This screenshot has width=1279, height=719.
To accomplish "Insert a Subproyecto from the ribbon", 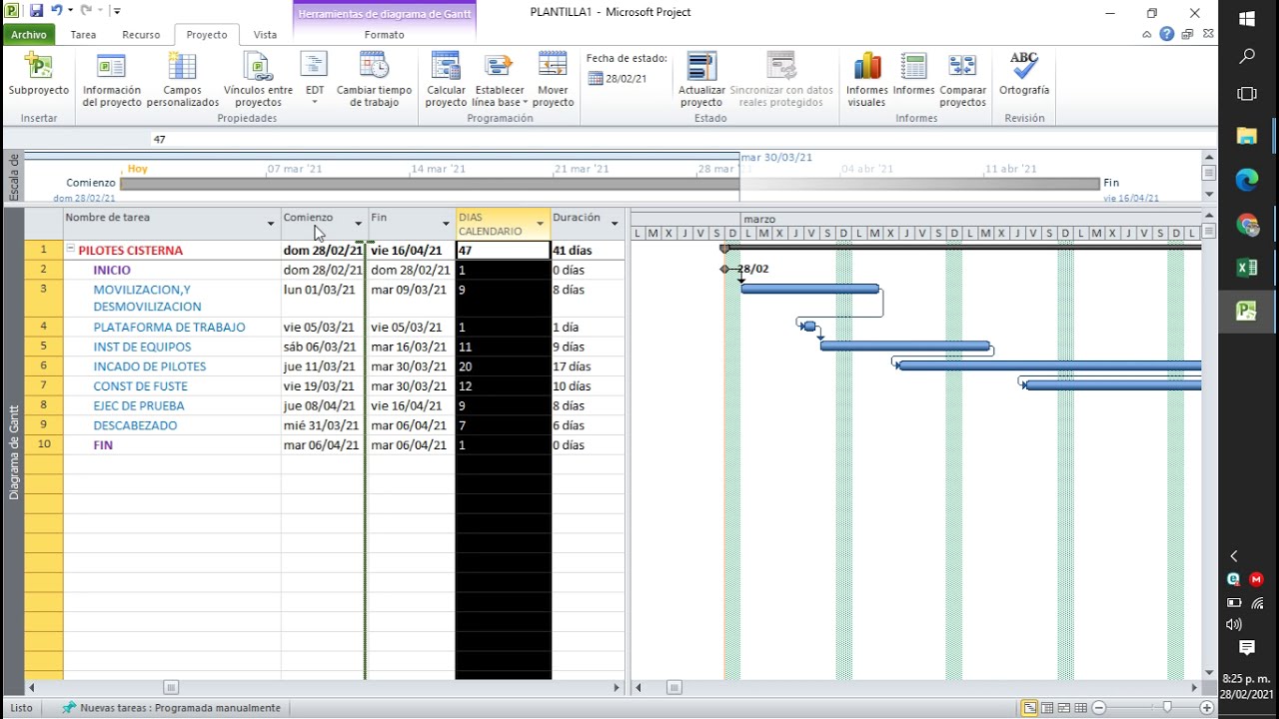I will coord(38,78).
